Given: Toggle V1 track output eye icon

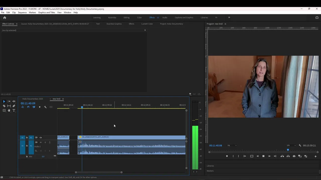Looking at the screenshot, I should [x=41, y=137].
